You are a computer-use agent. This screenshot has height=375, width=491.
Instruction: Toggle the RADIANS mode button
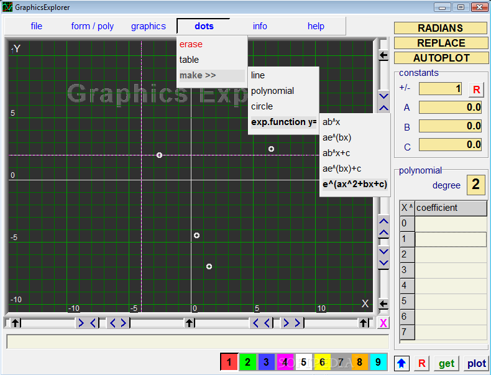pyautogui.click(x=441, y=28)
